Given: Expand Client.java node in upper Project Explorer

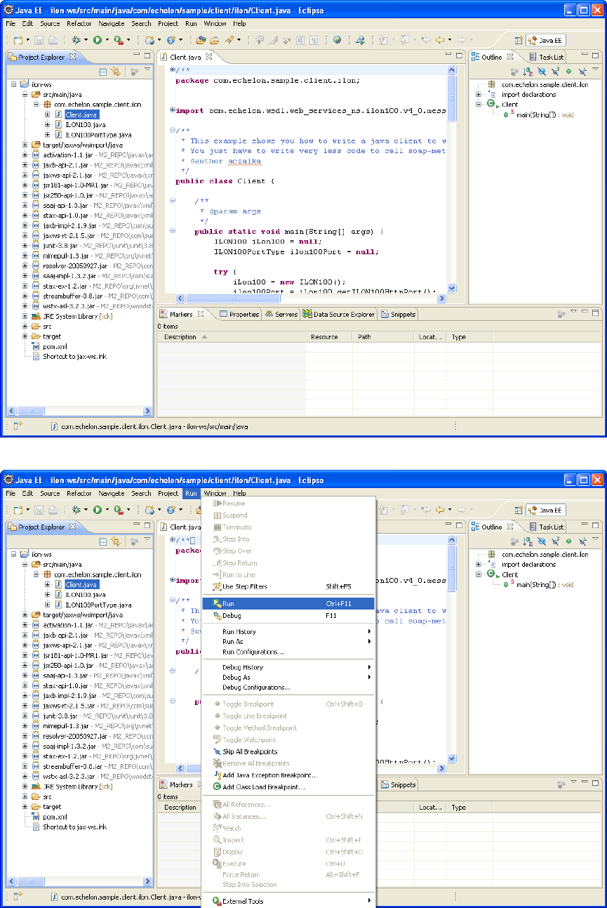Looking at the screenshot, I should coord(48,114).
